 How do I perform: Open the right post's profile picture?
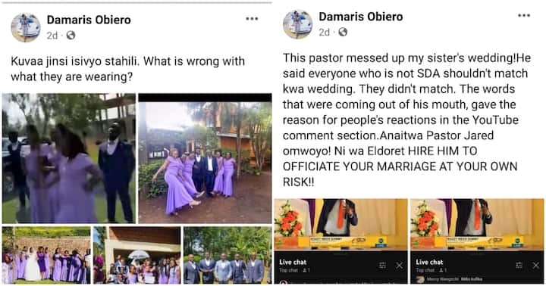pyautogui.click(x=297, y=24)
